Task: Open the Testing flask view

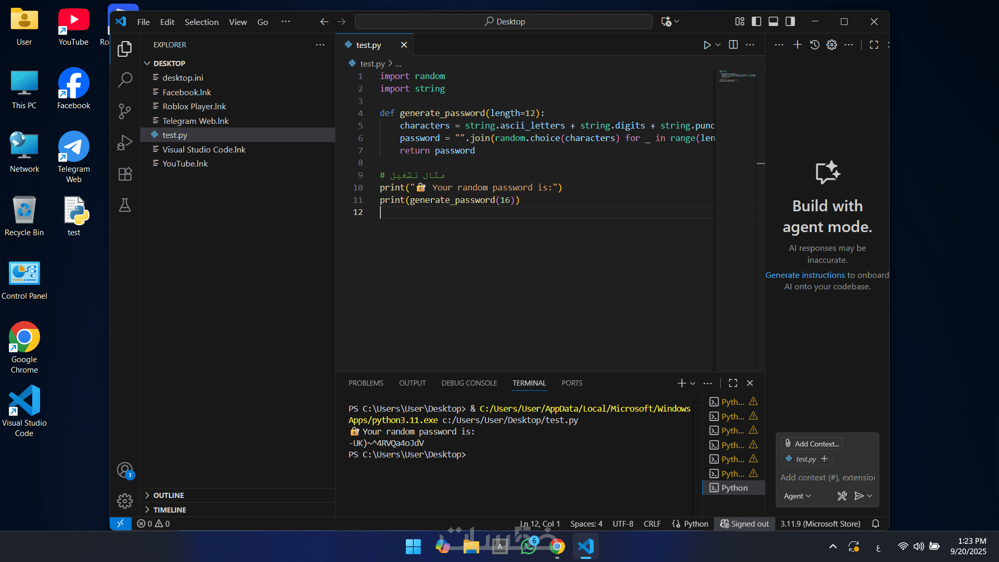Action: pyautogui.click(x=125, y=205)
